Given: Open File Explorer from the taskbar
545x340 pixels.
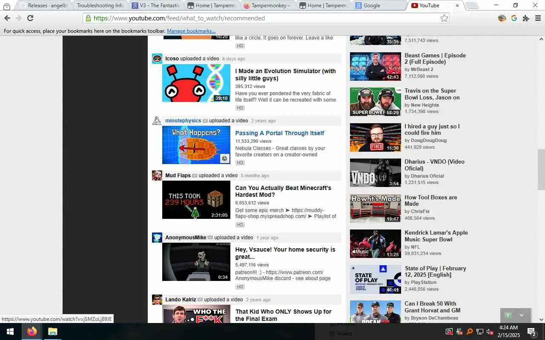Looking at the screenshot, I should pos(52,331).
